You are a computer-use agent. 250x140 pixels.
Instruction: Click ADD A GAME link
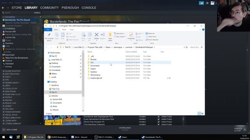[x=12, y=129]
